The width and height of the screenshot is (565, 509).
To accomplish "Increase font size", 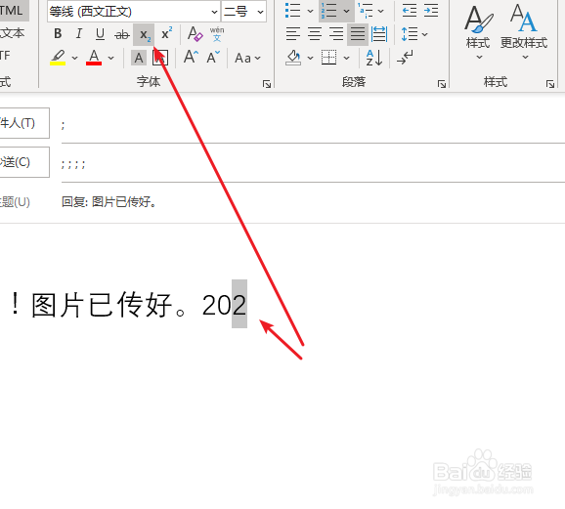I will pyautogui.click(x=191, y=57).
